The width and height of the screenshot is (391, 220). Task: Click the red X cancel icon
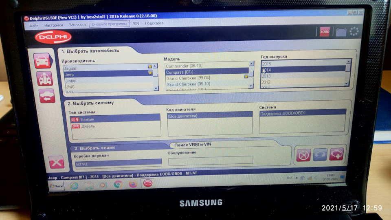(x=56, y=163)
